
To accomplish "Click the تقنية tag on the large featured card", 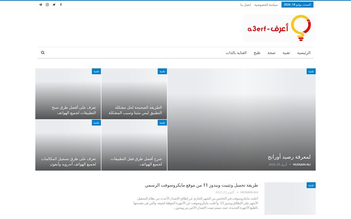I will [x=311, y=72].
